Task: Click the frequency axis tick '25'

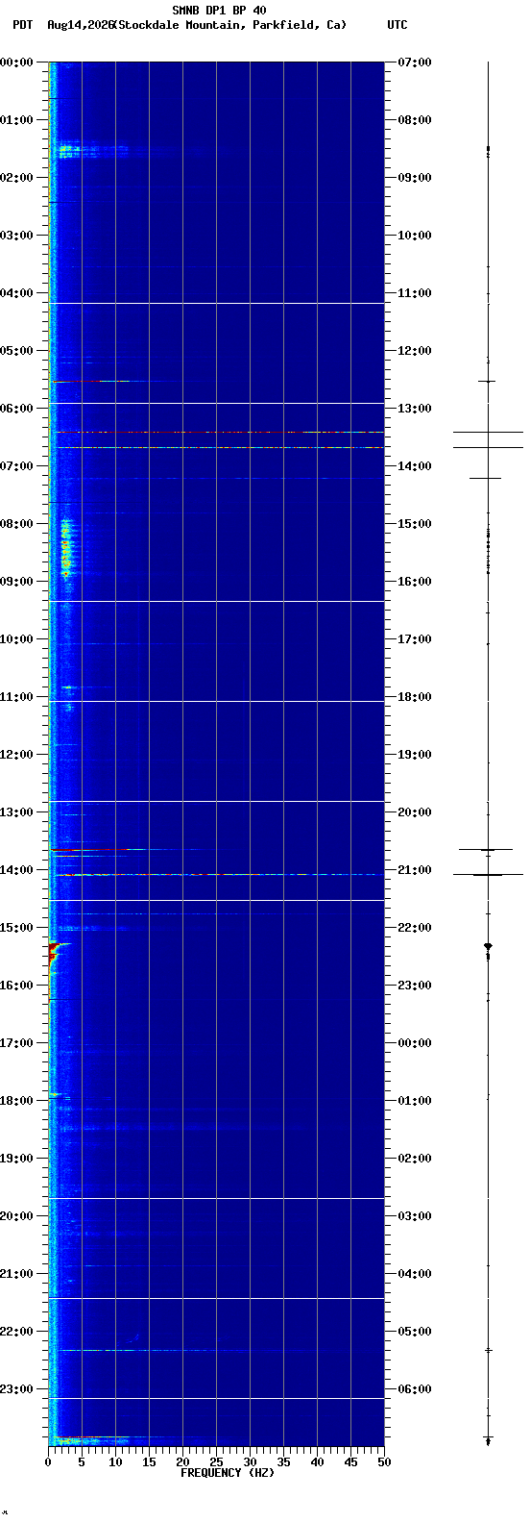Action: coord(216,1462)
